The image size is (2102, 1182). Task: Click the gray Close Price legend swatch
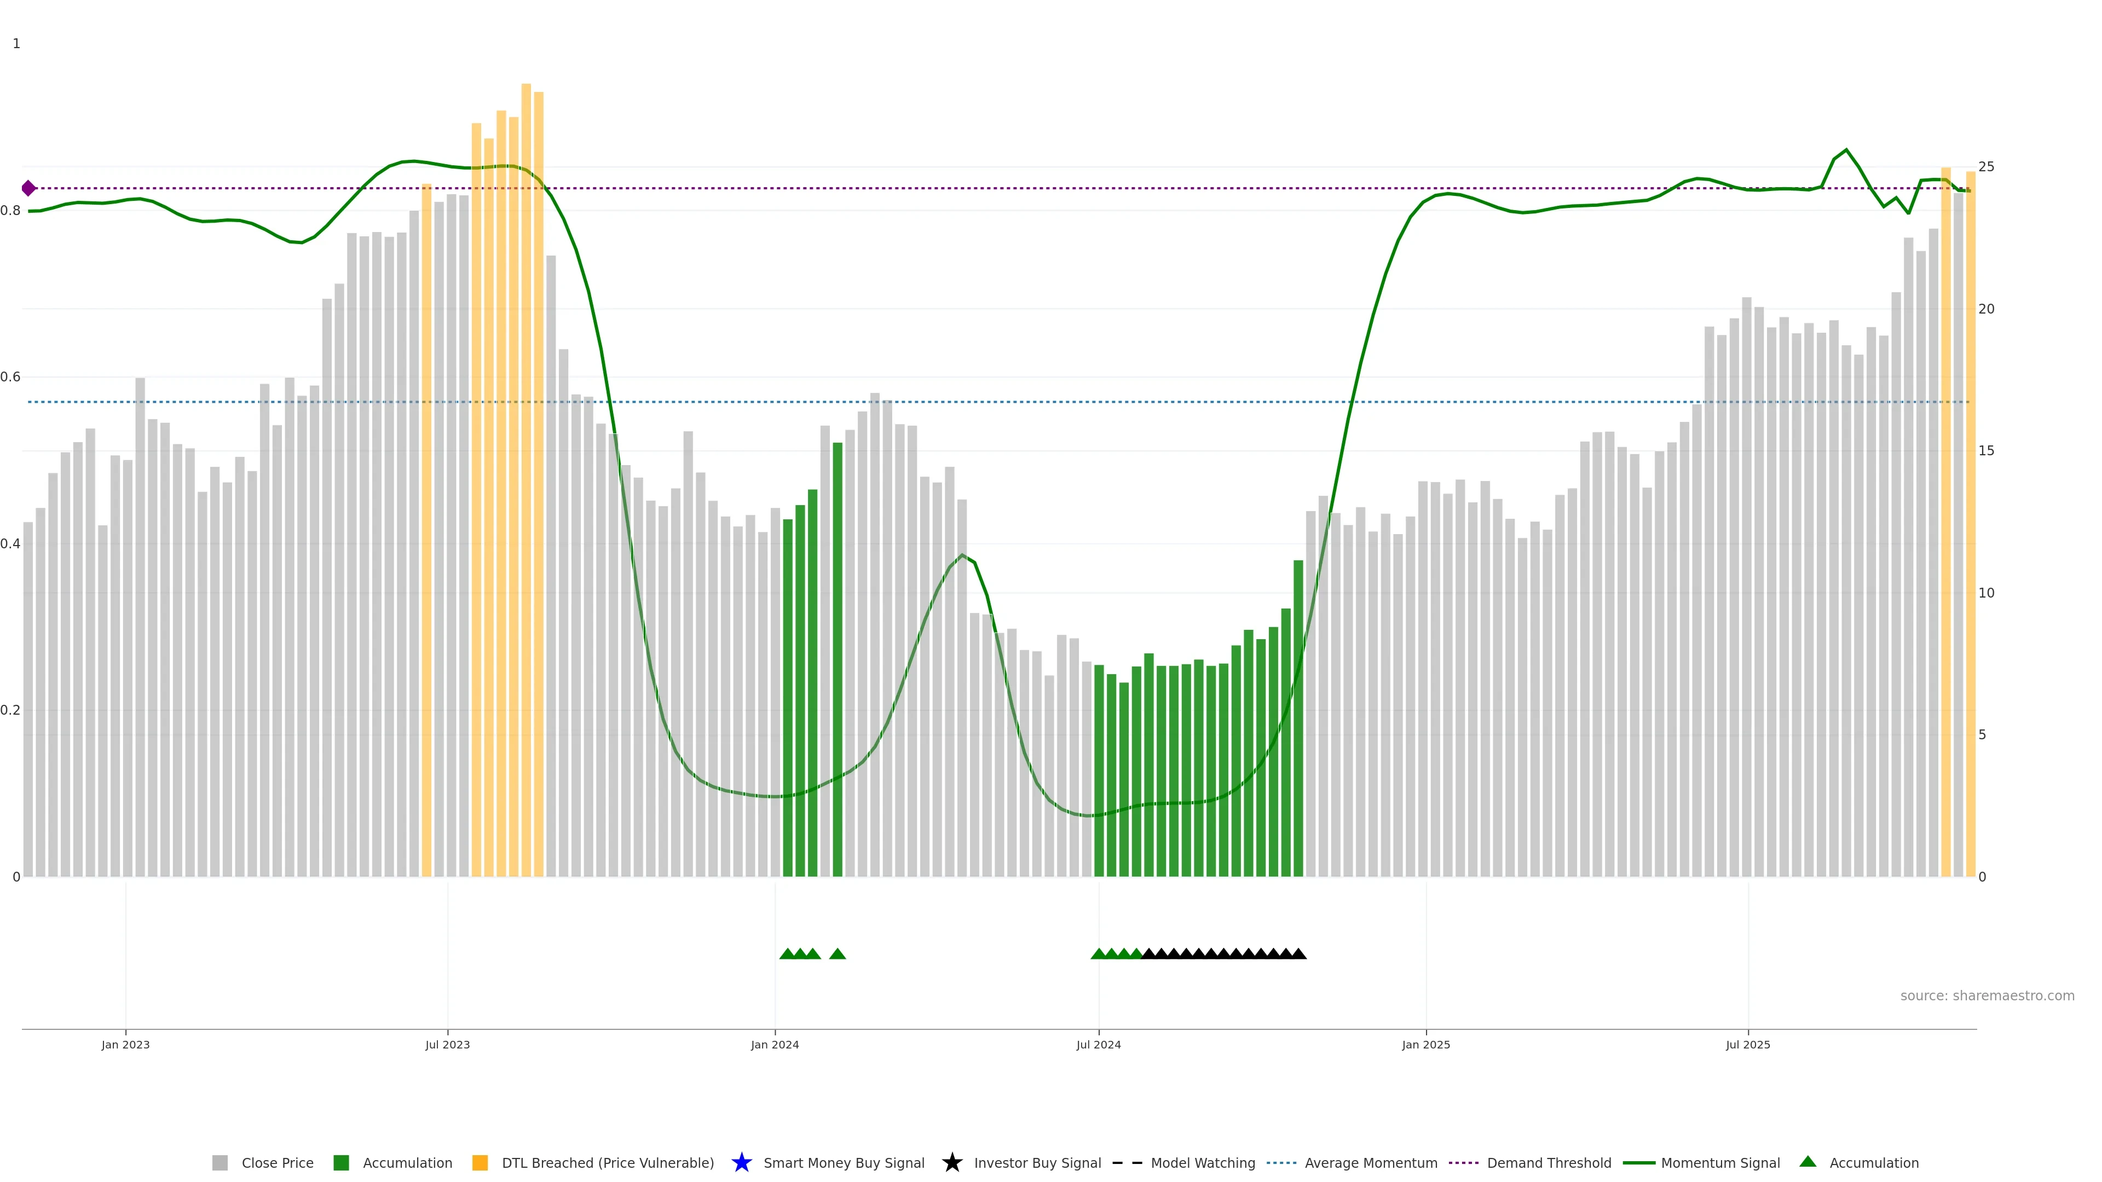220,1162
